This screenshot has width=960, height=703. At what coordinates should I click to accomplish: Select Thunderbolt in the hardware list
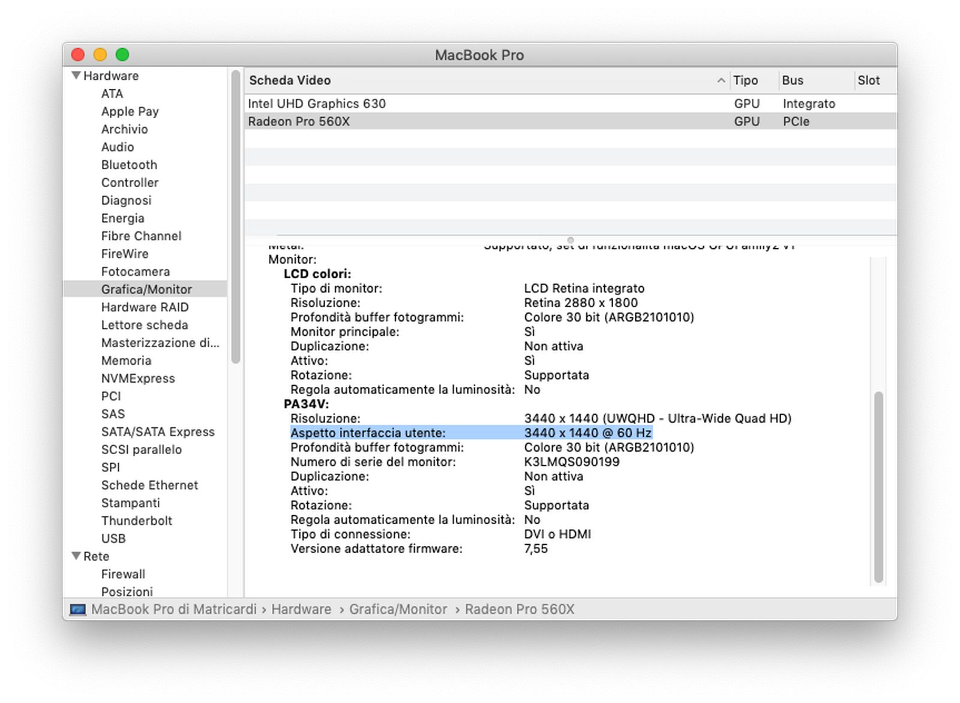(x=136, y=521)
